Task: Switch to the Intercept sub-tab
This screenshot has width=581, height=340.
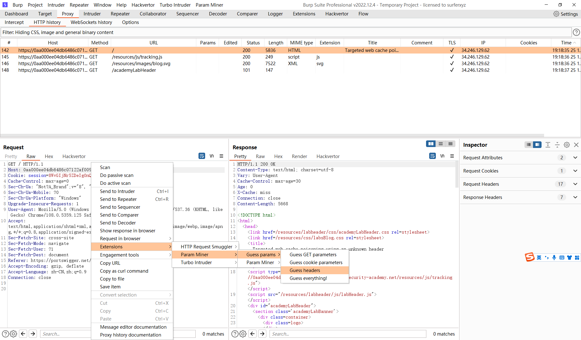Action: click(14, 22)
